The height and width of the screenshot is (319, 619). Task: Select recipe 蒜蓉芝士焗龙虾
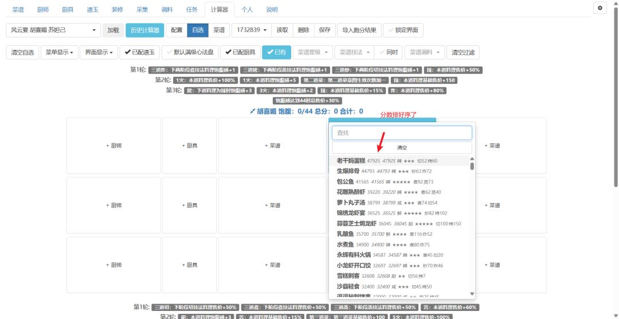coord(399,224)
